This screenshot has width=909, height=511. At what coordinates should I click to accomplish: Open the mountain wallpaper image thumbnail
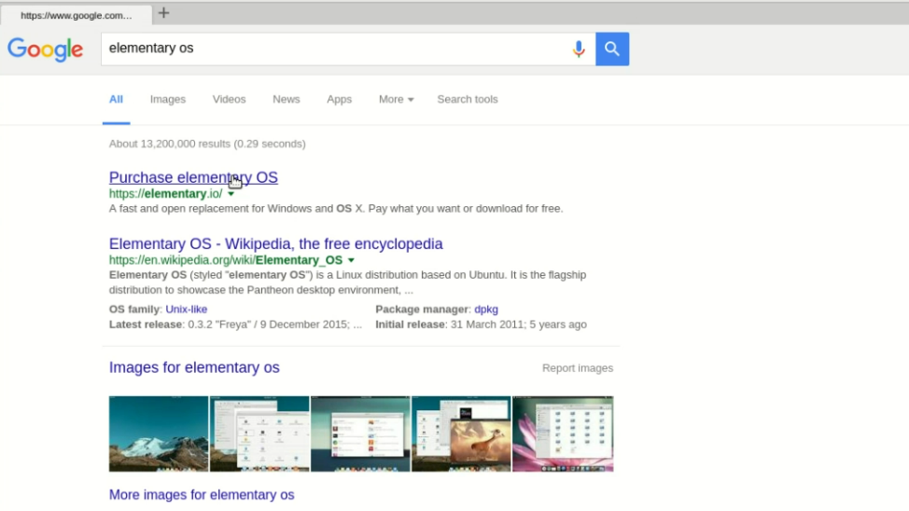[x=159, y=434]
